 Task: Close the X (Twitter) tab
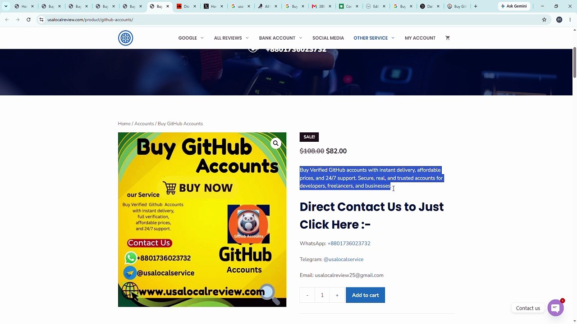click(x=222, y=6)
